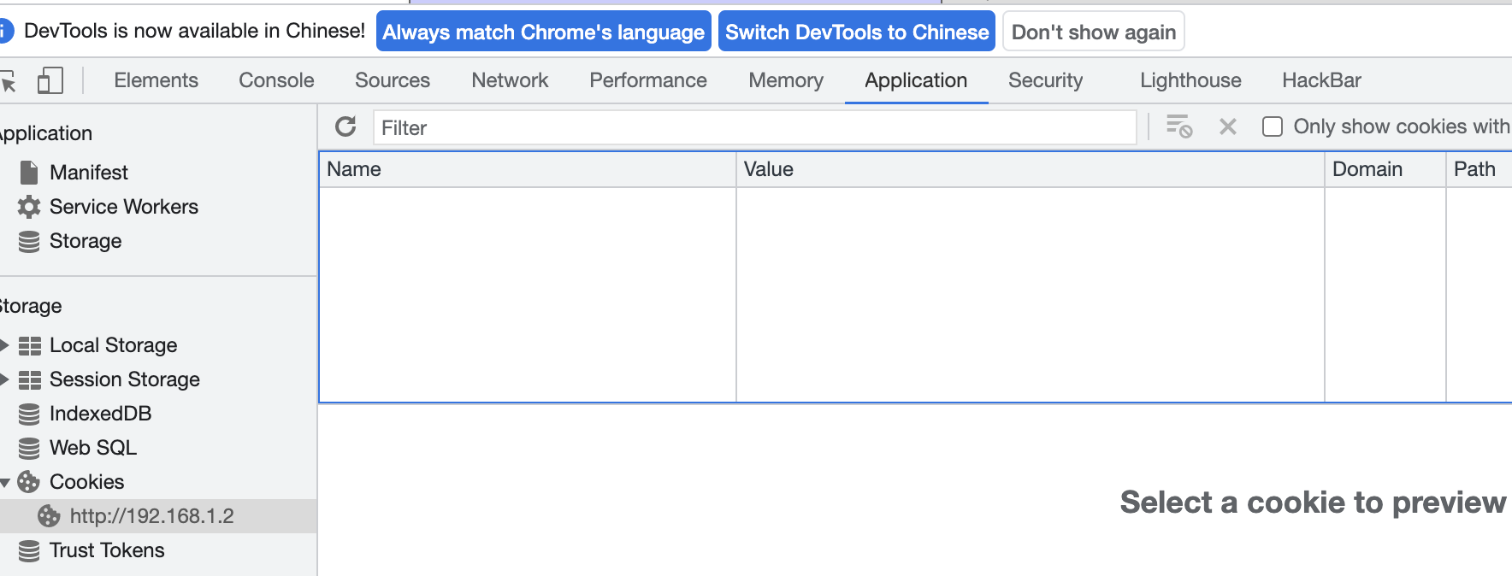Open the Sources tab

click(x=393, y=80)
